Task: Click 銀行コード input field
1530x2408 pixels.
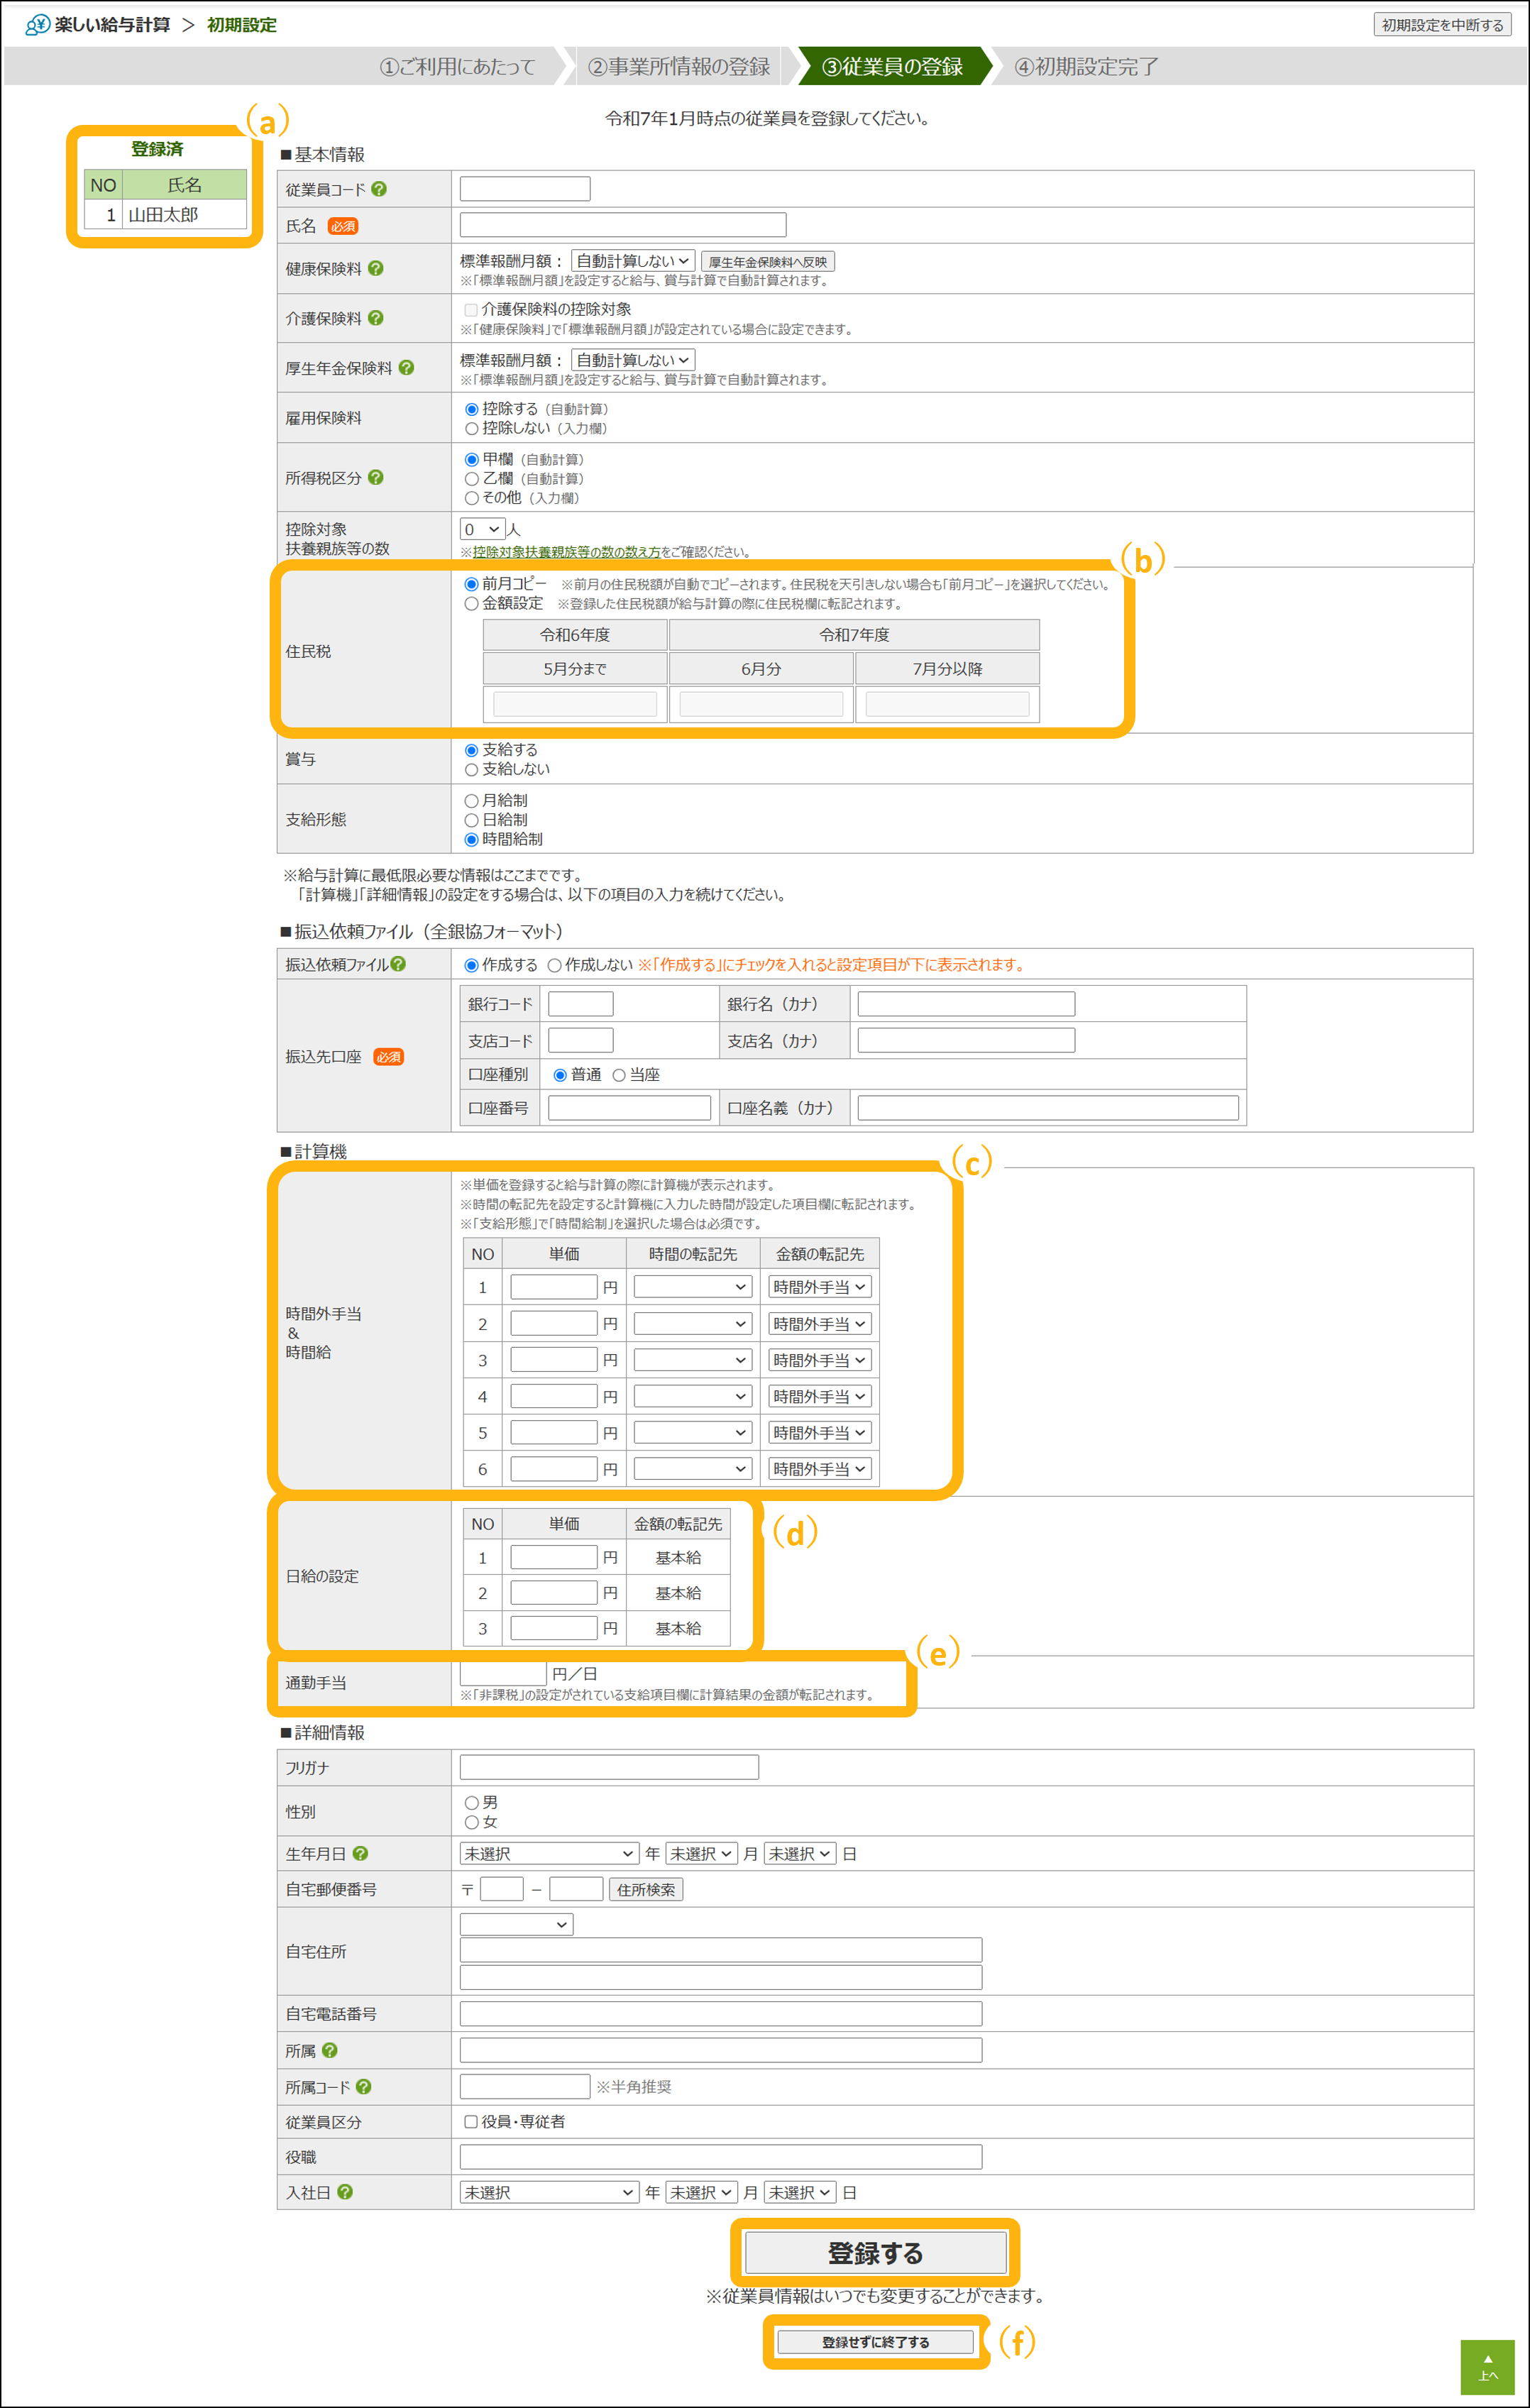Action: [581, 1004]
